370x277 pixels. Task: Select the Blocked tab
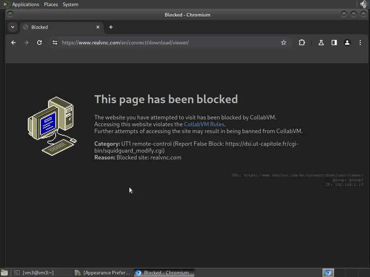pyautogui.click(x=61, y=27)
